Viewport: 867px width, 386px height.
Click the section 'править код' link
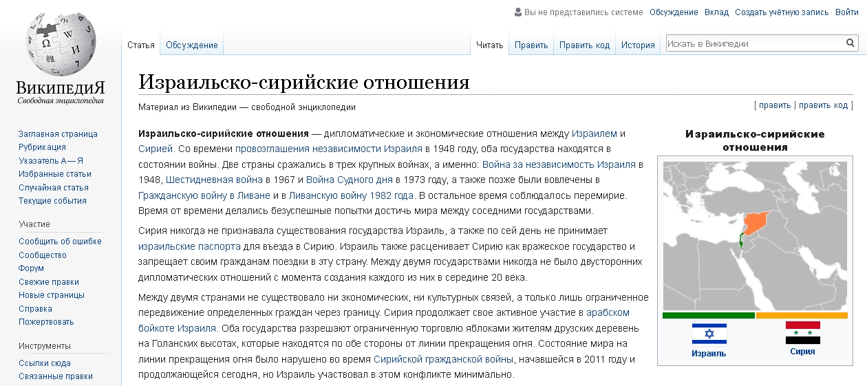tap(824, 105)
